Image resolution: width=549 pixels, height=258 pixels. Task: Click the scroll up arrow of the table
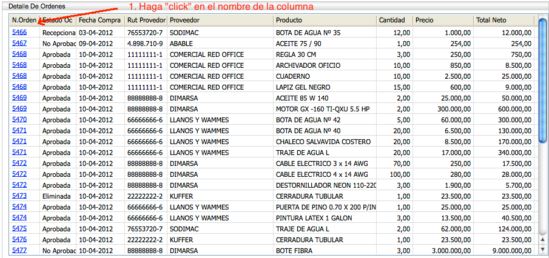542,239
